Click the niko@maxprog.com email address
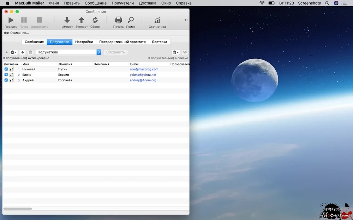The width and height of the screenshot is (353, 220). point(144,69)
